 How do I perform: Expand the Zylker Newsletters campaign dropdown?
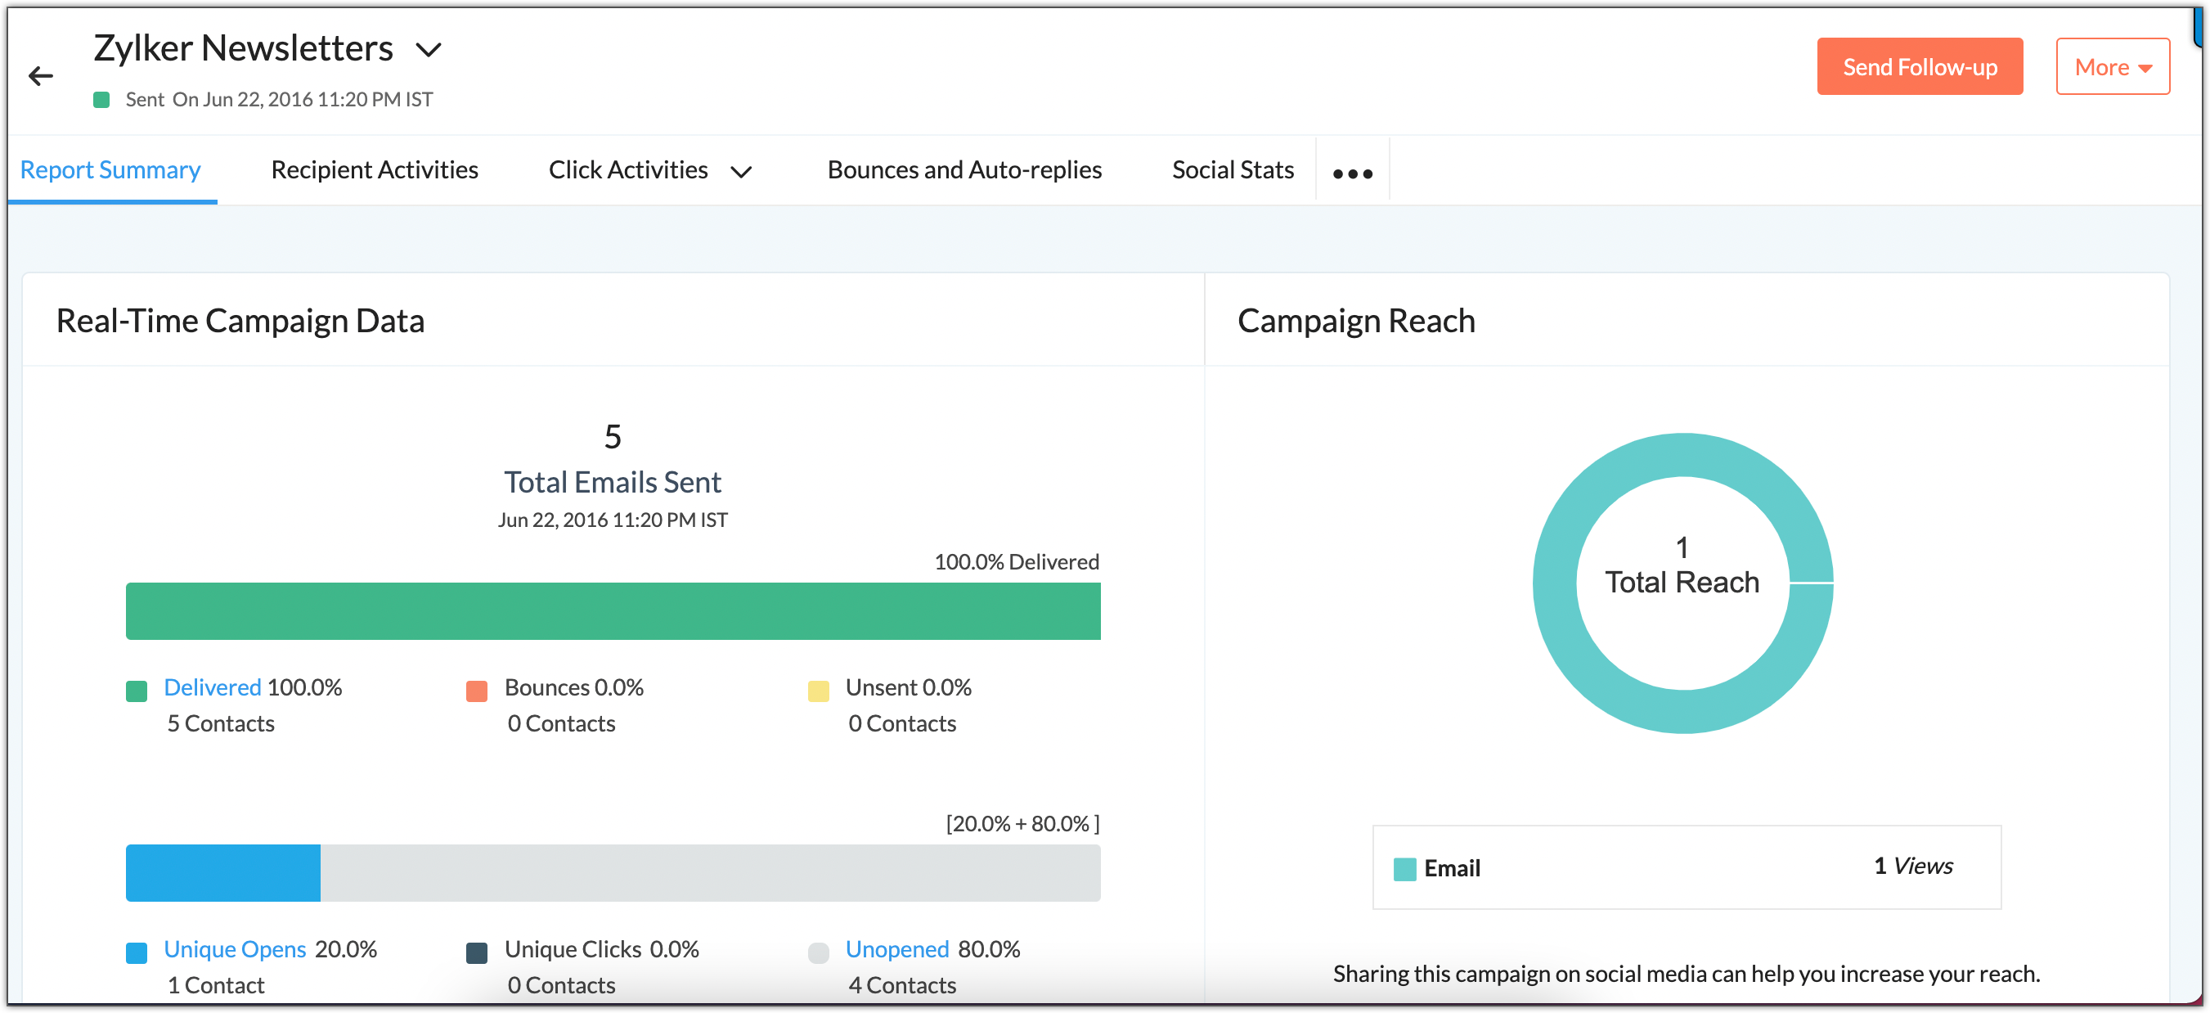[428, 50]
